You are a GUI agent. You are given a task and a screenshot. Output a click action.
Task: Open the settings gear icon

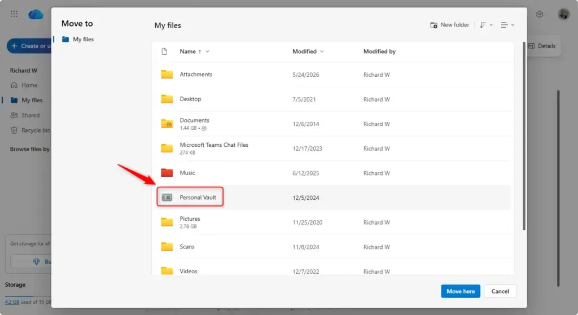[540, 14]
